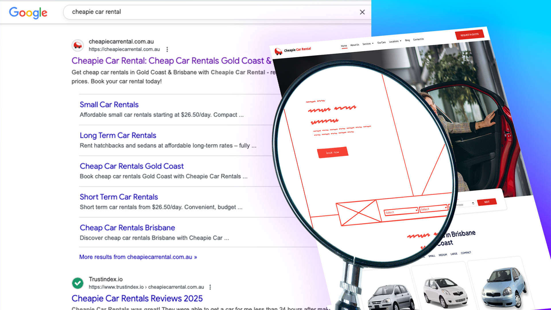Viewport: 551px width, 310px height.
Task: Select the MEDIUM car category tab
Action: [x=443, y=255]
